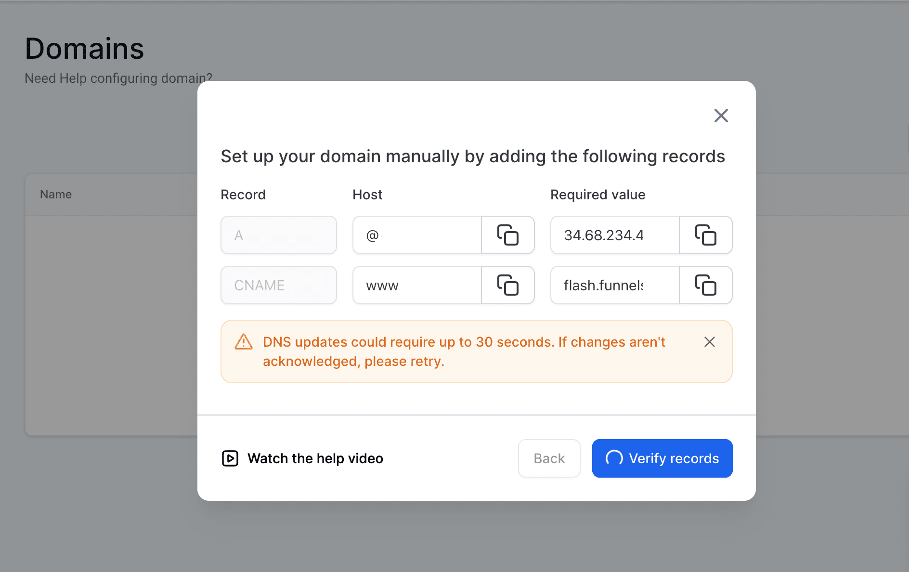The width and height of the screenshot is (909, 572).
Task: Open the help video via Watch the help video
Action: [315, 458]
